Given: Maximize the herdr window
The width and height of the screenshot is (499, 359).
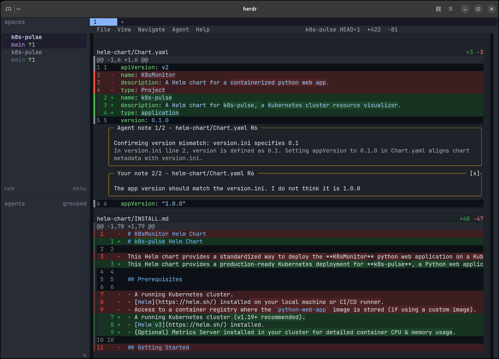Looking at the screenshot, I should point(478,9).
